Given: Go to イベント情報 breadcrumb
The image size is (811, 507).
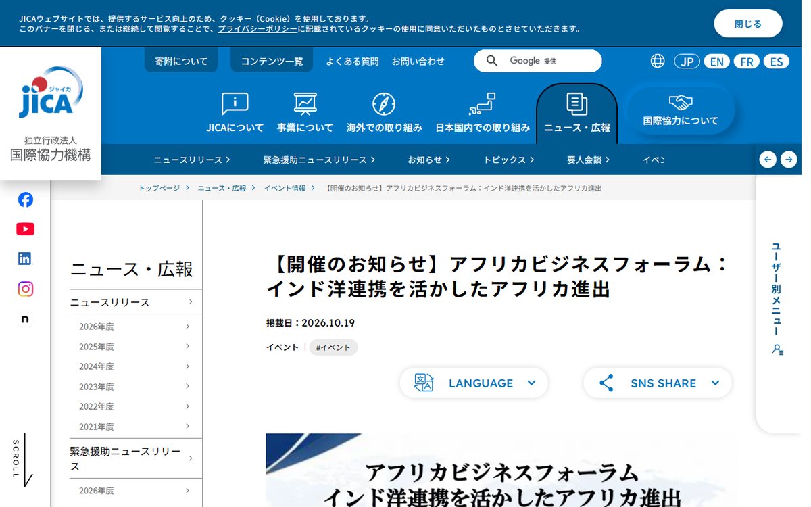Looking at the screenshot, I should click(x=285, y=188).
